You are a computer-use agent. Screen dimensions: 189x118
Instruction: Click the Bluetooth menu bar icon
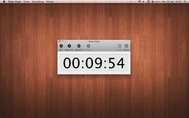point(135,1)
